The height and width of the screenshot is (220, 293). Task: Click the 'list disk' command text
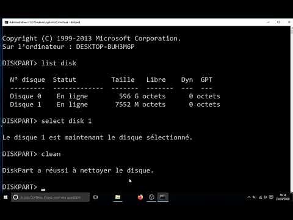[x=59, y=63]
